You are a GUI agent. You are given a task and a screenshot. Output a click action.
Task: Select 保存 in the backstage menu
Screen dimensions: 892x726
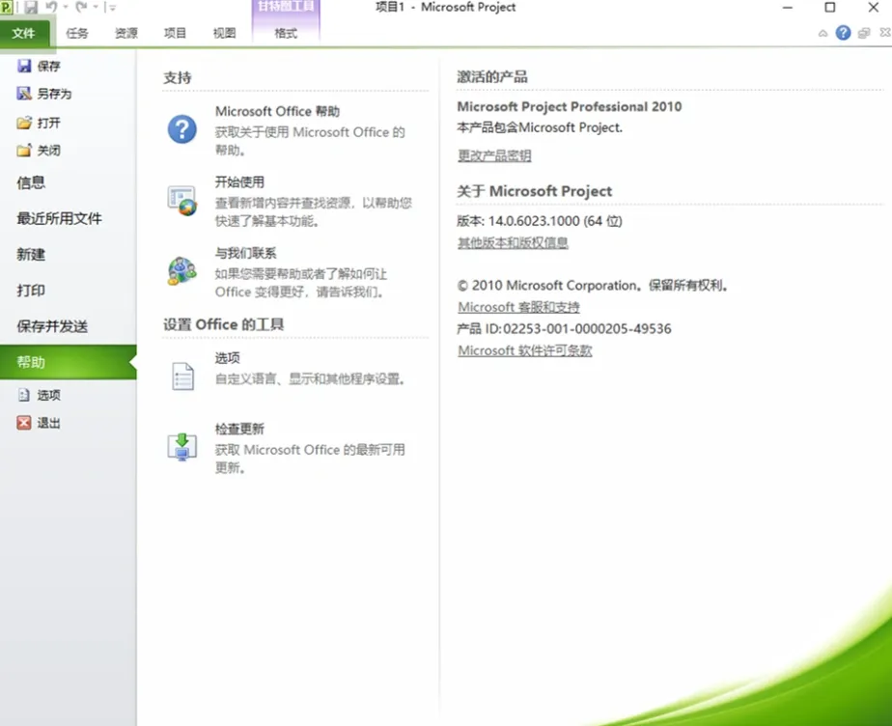39,66
